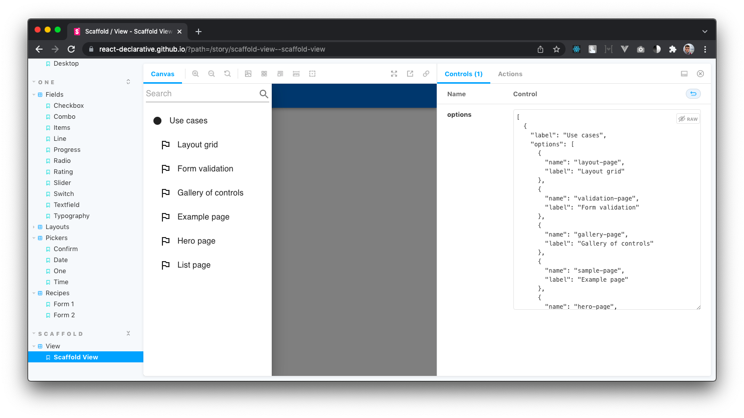Switch to the Canvas tab
The width and height of the screenshot is (744, 418).
point(163,74)
